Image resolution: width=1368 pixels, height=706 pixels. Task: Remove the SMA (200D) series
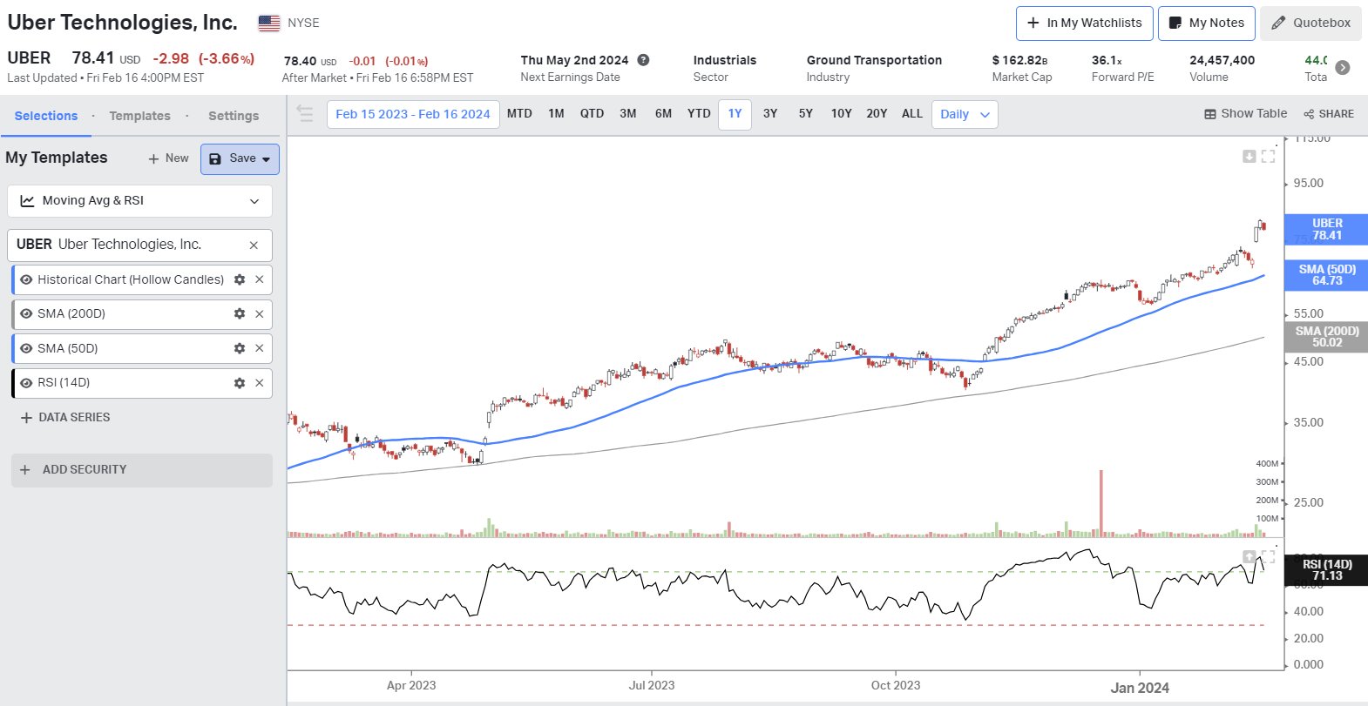259,314
